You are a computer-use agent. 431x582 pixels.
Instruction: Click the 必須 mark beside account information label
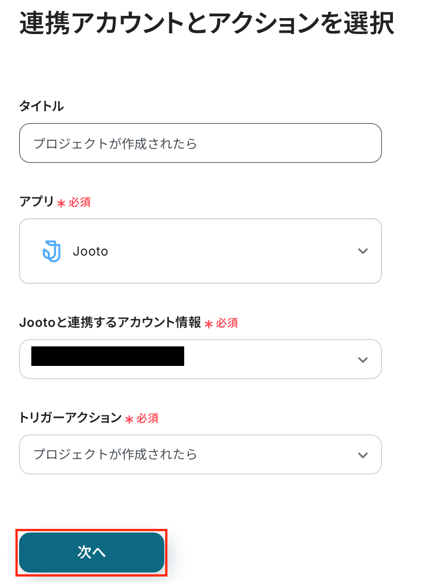coord(227,323)
